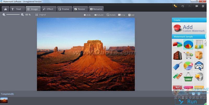Select the green shopping basket sample
Image resolution: width=209 pixels, height=105 pixels.
(188, 77)
